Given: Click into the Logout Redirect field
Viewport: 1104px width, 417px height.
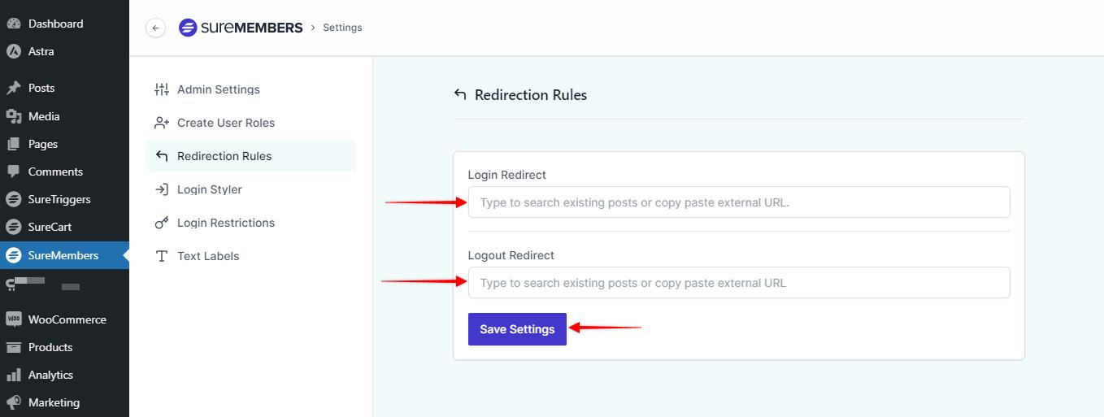Looking at the screenshot, I should (739, 283).
